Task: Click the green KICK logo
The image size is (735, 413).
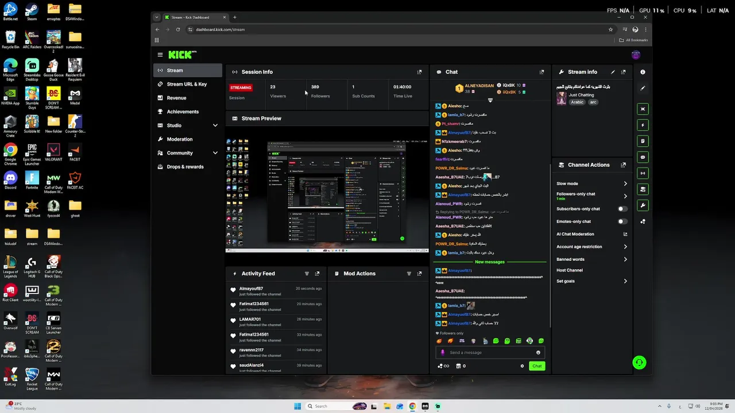Action: pyautogui.click(x=180, y=55)
